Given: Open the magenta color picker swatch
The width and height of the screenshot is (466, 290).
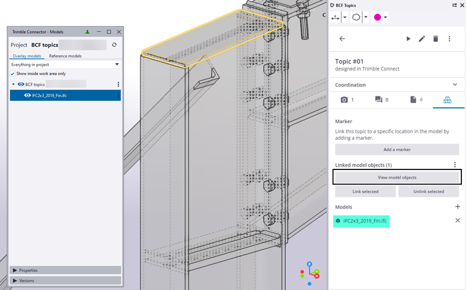Looking at the screenshot, I should point(377,17).
